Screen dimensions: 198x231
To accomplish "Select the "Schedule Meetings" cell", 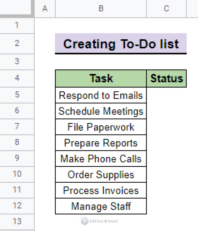I will coord(101,111).
